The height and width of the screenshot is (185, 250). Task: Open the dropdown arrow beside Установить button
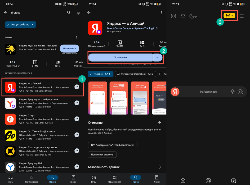pyautogui.click(x=158, y=58)
